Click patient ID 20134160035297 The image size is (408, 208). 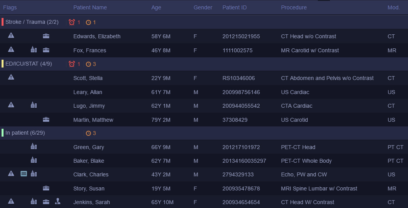click(x=244, y=161)
